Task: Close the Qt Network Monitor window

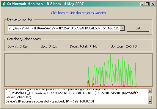Action: 153,4
